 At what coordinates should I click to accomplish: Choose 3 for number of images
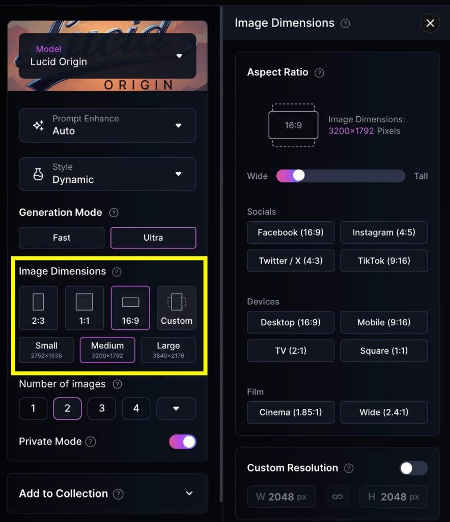coord(102,408)
